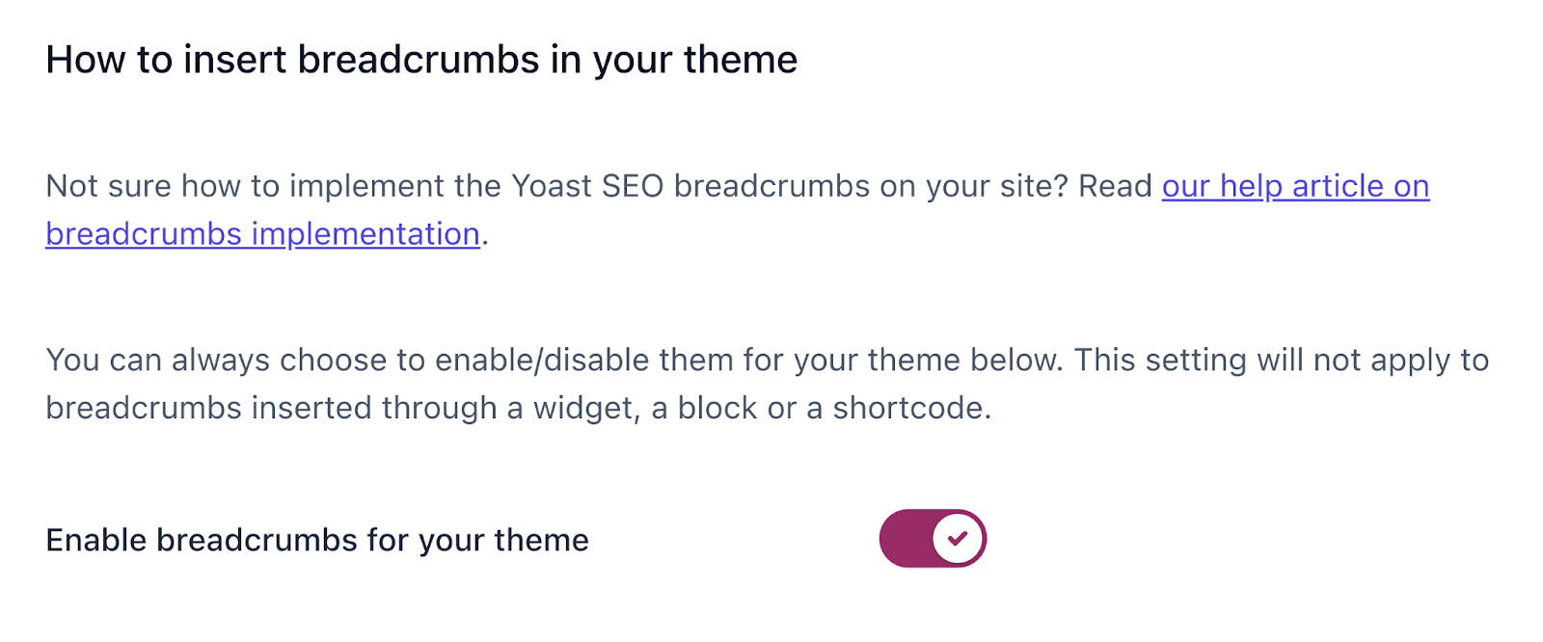
Task: Click the sentence mentioning widget, block or shortcode
Action: click(x=521, y=407)
